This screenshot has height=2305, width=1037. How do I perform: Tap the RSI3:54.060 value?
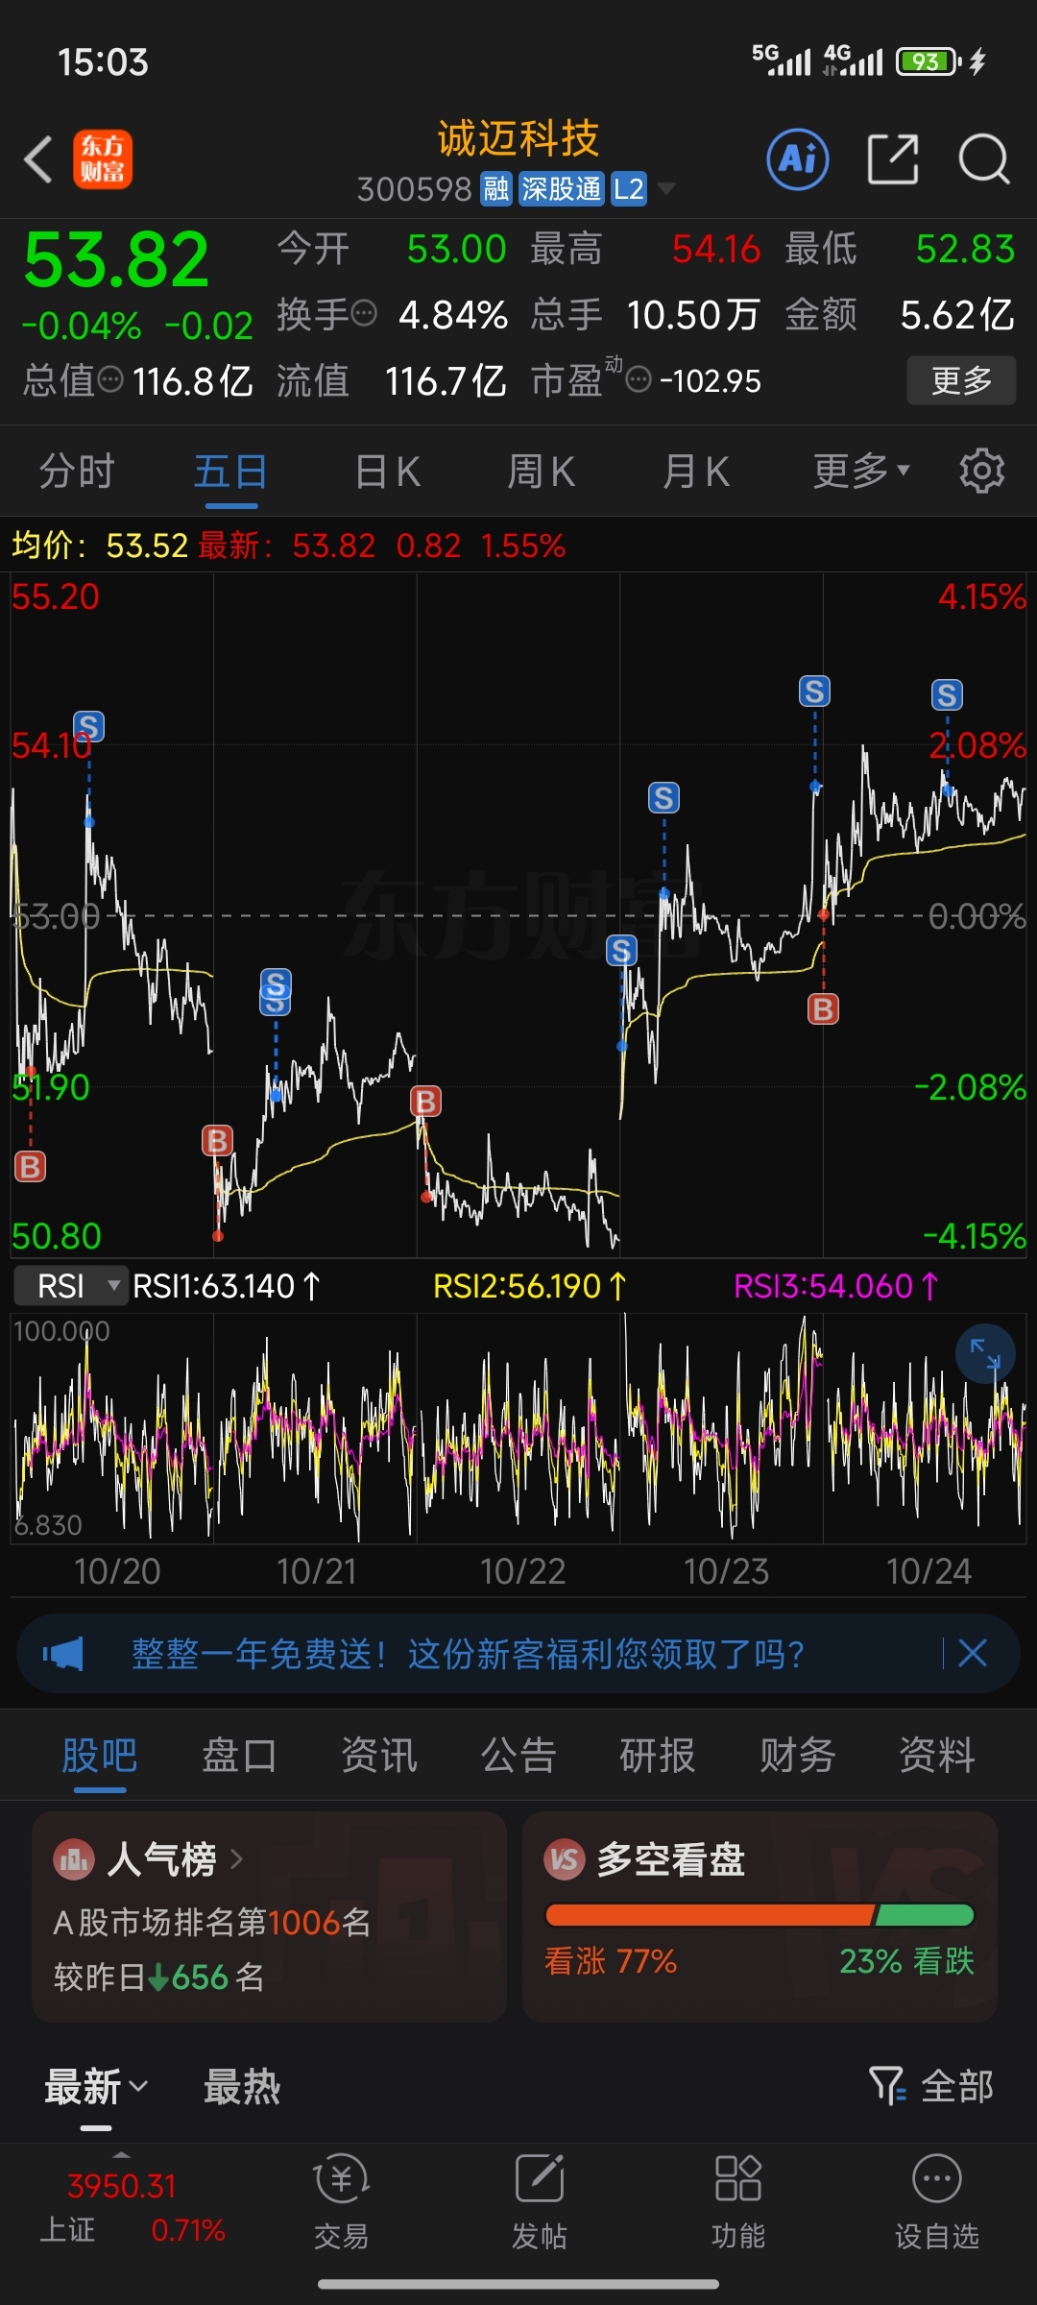(x=835, y=1286)
